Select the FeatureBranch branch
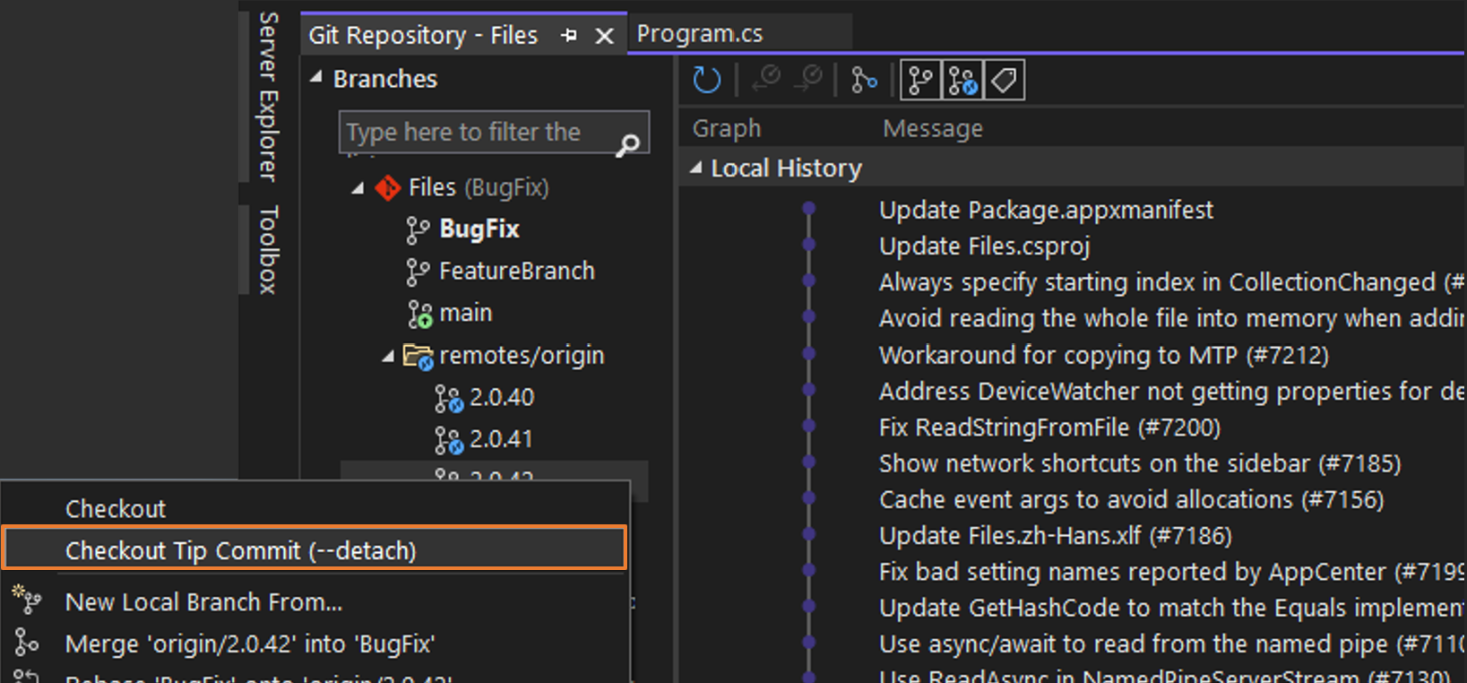The image size is (1467, 683). pos(516,271)
